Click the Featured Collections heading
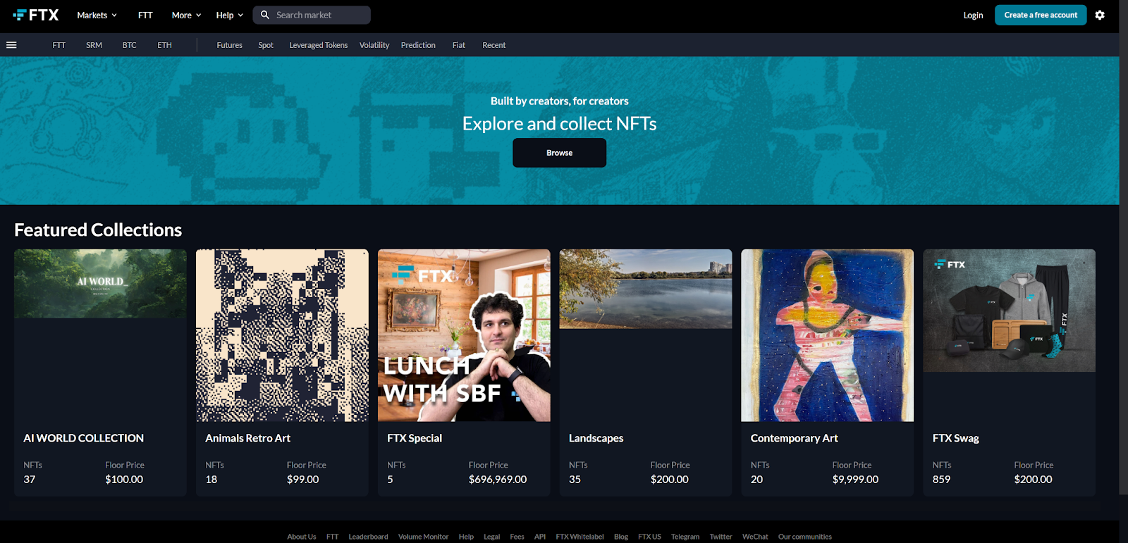1128x543 pixels. [x=98, y=230]
